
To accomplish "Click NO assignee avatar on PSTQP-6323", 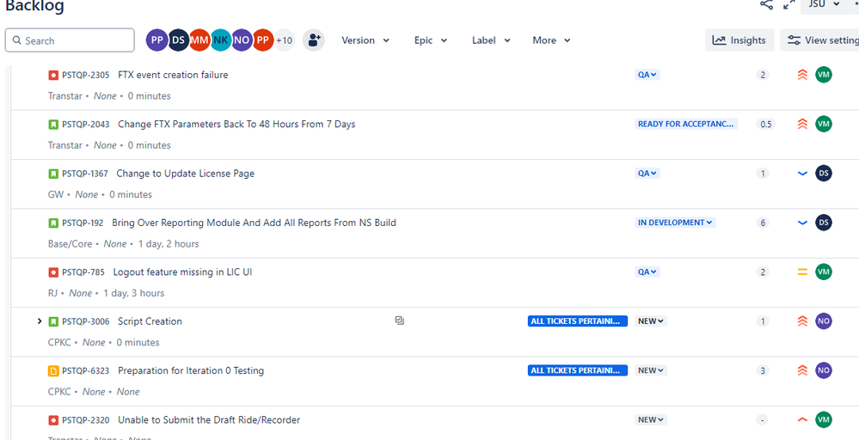I will (x=824, y=370).
